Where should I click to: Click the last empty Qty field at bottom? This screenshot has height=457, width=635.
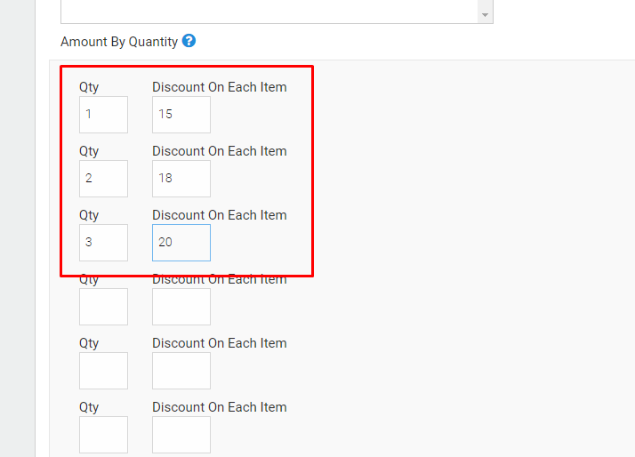pos(103,435)
